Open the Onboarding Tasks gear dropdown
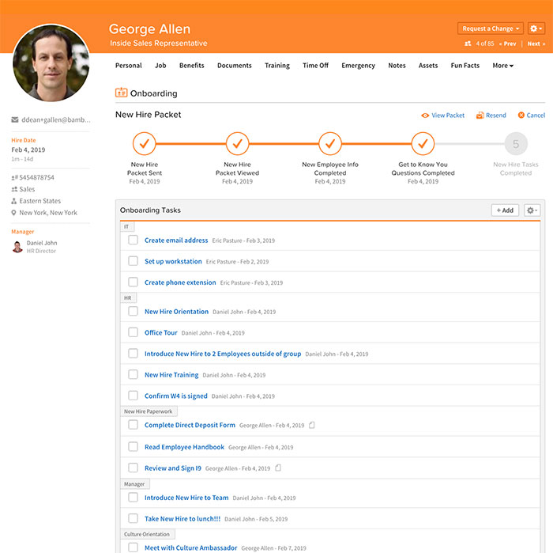 tap(532, 210)
